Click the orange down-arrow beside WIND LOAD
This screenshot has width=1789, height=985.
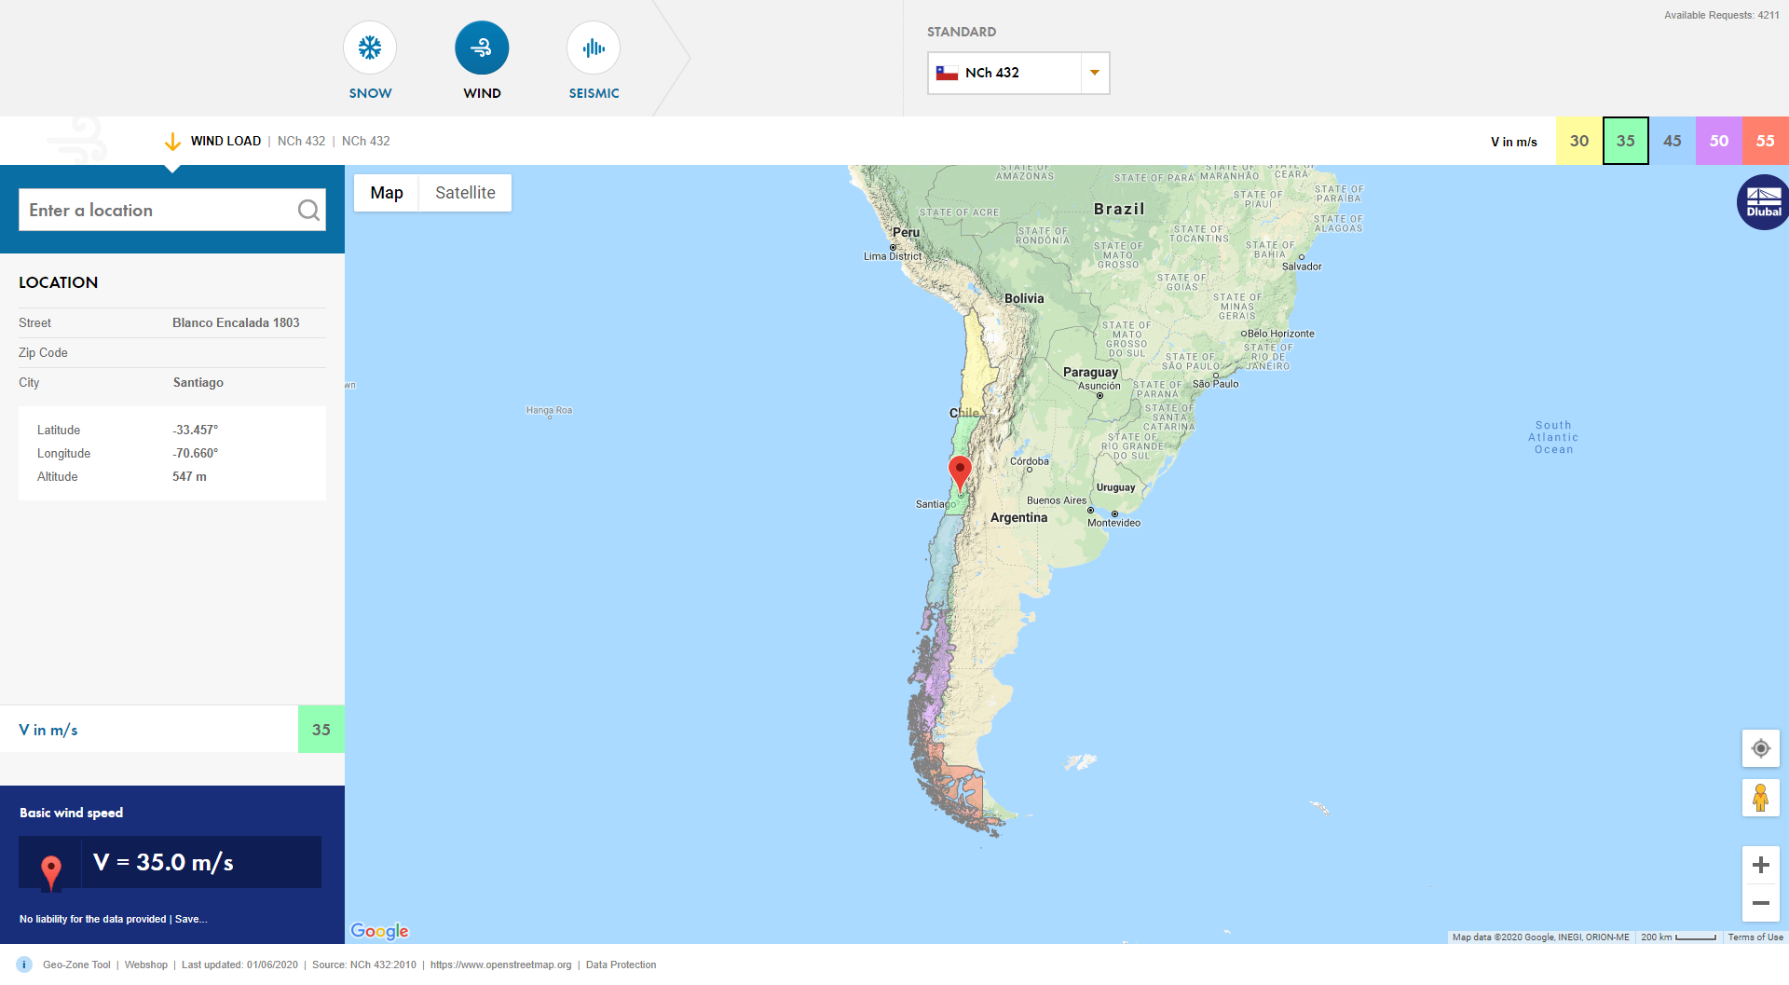172,142
